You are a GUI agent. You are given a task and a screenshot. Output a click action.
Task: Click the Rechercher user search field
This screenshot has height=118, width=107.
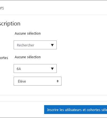35,45
